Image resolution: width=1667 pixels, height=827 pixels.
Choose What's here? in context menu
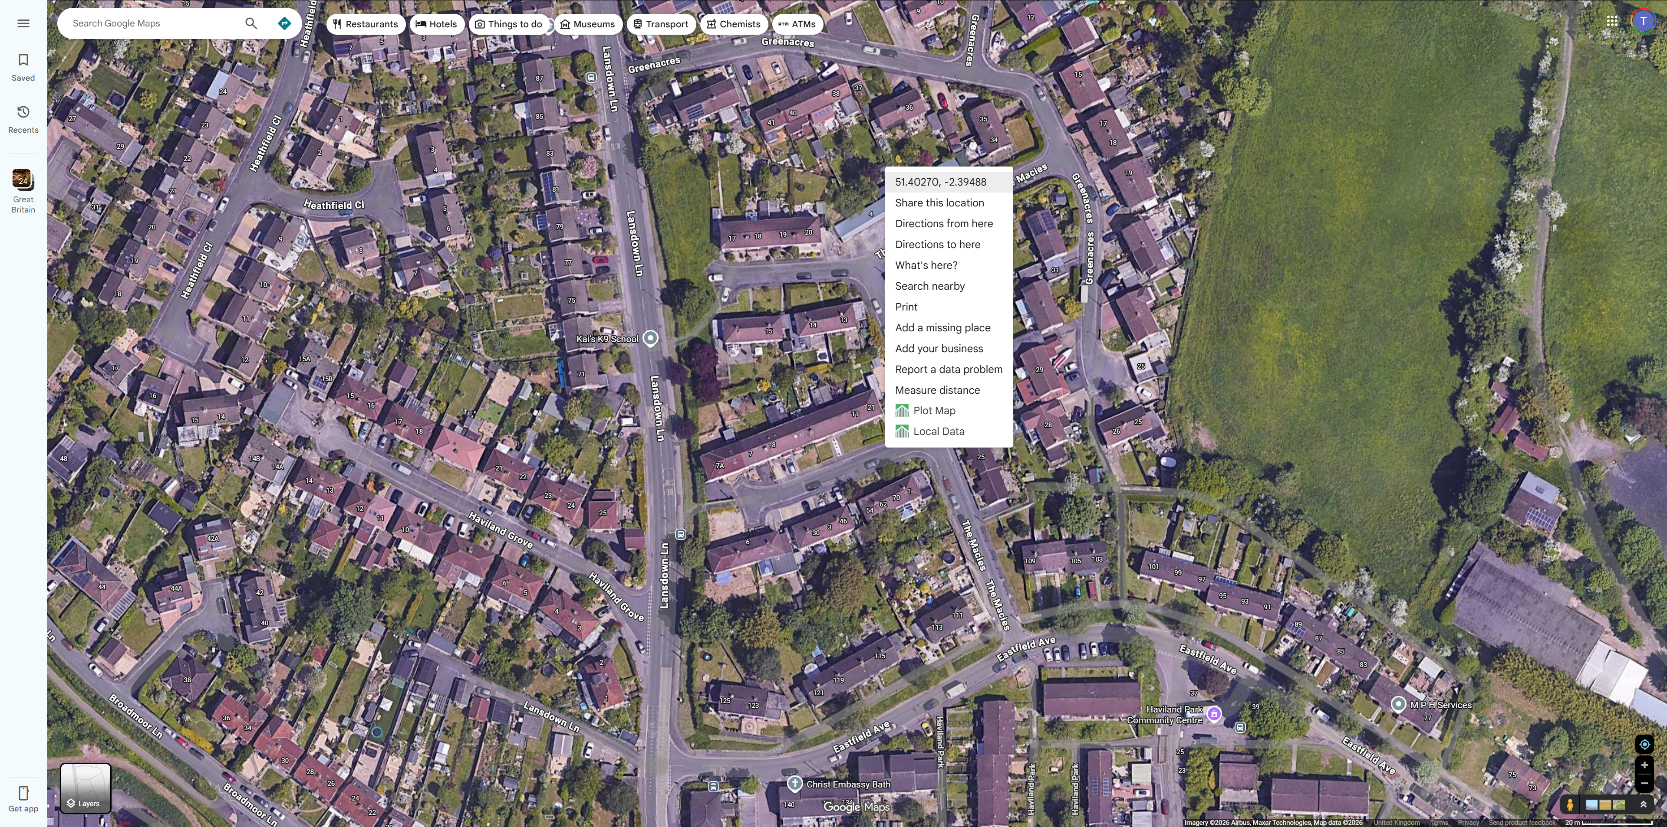click(x=926, y=265)
